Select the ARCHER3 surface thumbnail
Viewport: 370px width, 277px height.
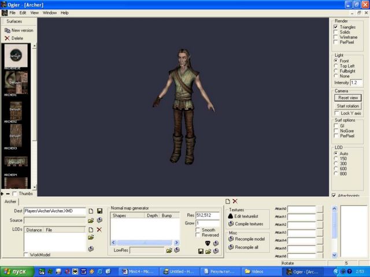pyautogui.click(x=16, y=136)
